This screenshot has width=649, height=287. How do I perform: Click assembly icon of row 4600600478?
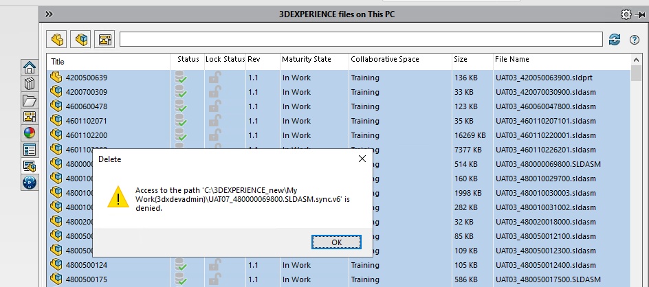(56, 106)
